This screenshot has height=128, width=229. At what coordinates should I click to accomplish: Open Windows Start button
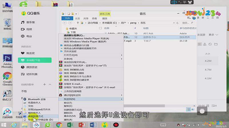[x=4, y=125]
